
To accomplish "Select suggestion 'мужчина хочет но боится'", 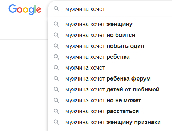I will coord(110,35).
